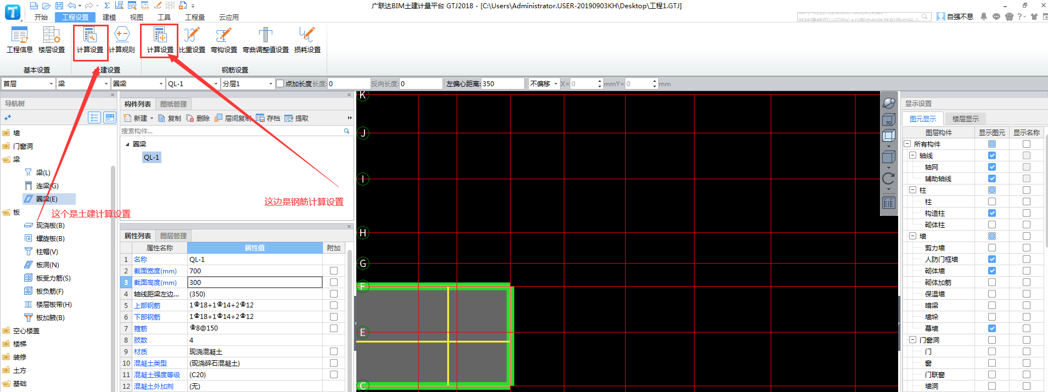Image resolution: width=1048 pixels, height=392 pixels.
Task: Toggle the 点加长度 checkbox
Action: 280,83
